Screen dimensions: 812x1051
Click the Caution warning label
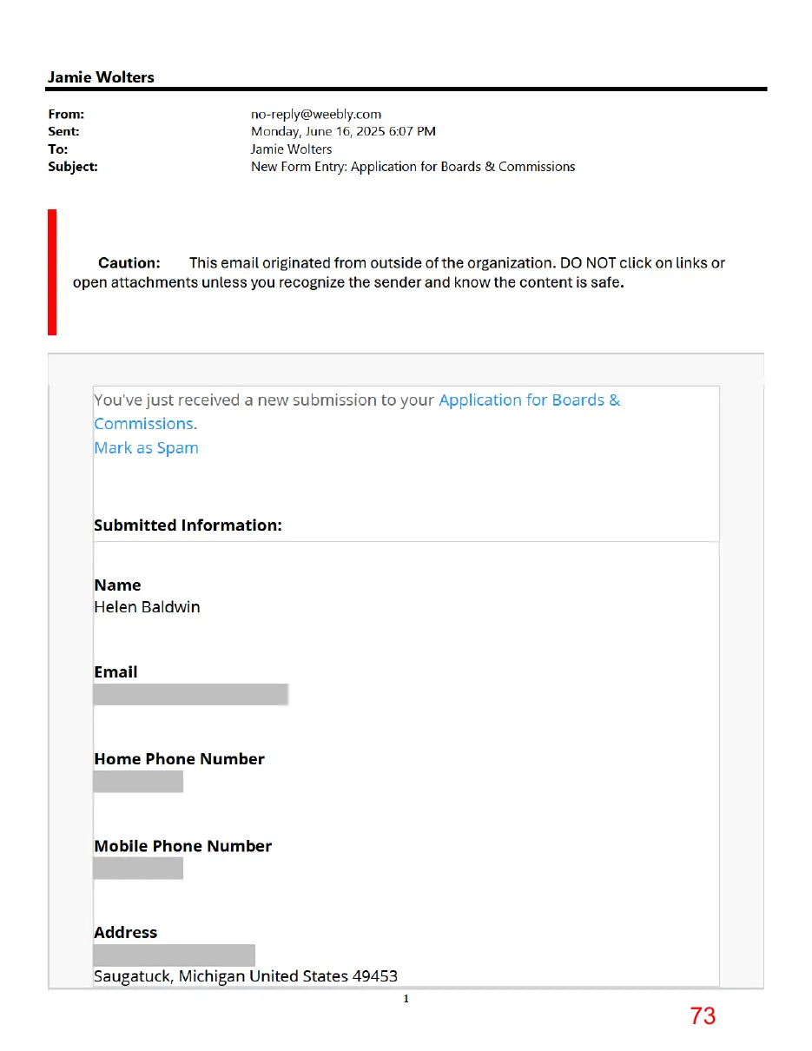[129, 262]
